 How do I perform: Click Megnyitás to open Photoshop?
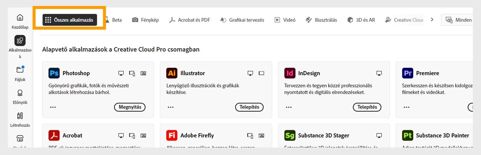(130, 107)
